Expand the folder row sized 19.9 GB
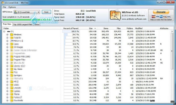176x105 pixels. point(7,38)
